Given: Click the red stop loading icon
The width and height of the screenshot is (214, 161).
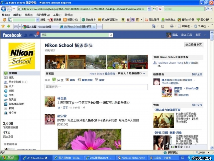Looking at the screenshot, I should click(160, 9).
